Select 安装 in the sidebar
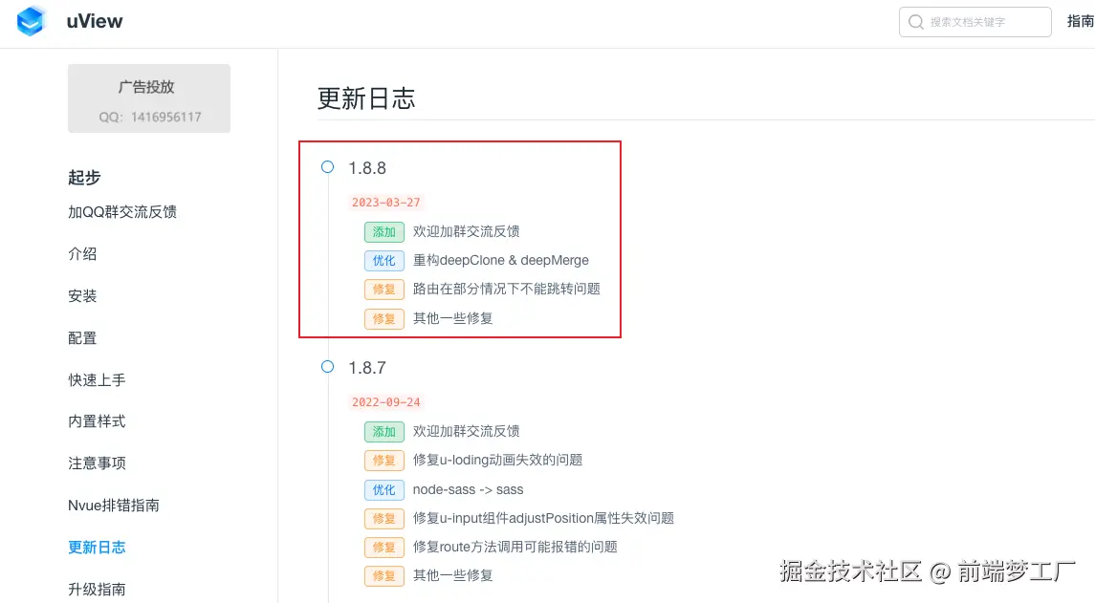This screenshot has width=1095, height=603. pos(82,296)
